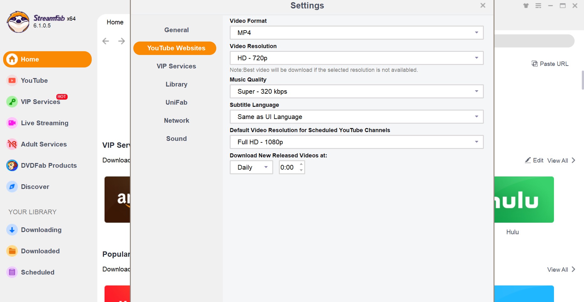The width and height of the screenshot is (584, 302).
Task: Click the skin shirt icon in title bar
Action: coord(526,6)
